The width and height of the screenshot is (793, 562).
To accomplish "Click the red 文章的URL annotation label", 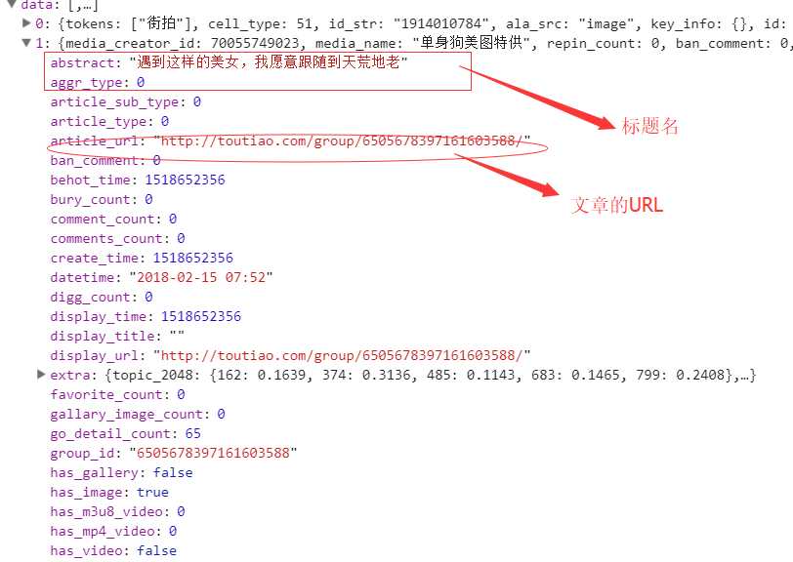I will (x=617, y=205).
